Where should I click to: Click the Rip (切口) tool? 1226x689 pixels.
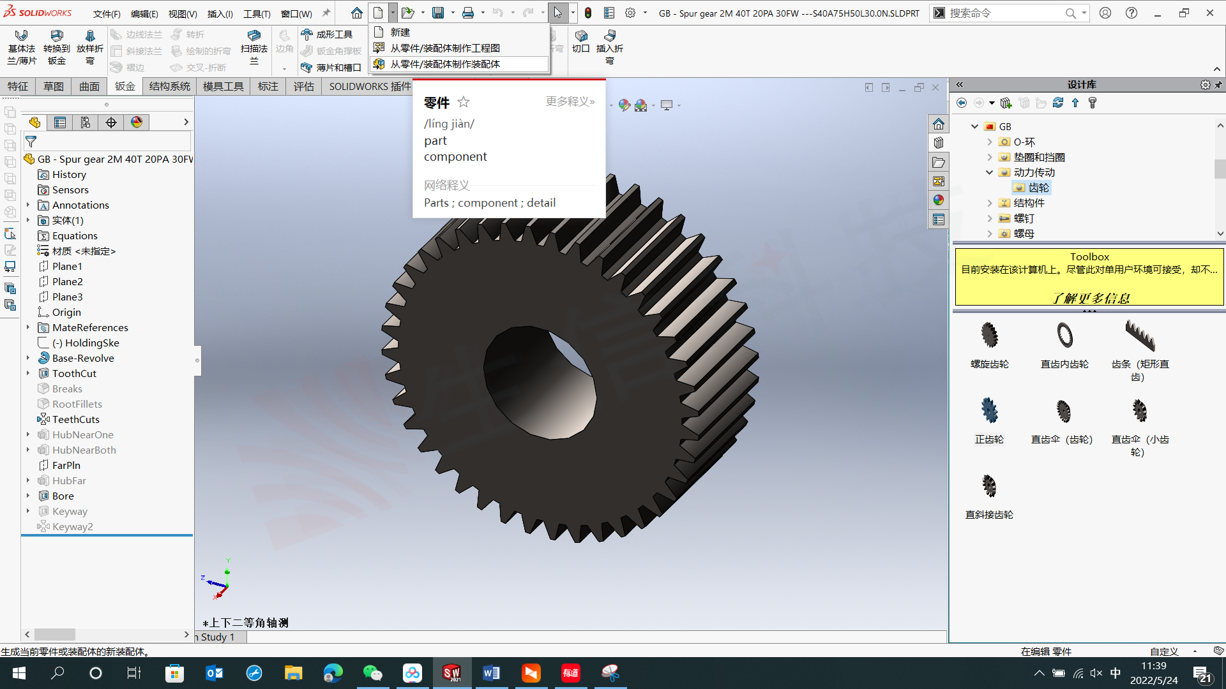pyautogui.click(x=580, y=41)
